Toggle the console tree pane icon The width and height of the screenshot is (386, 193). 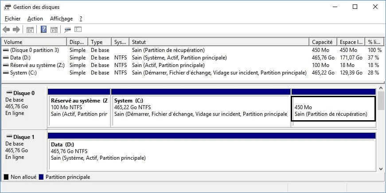(30, 30)
